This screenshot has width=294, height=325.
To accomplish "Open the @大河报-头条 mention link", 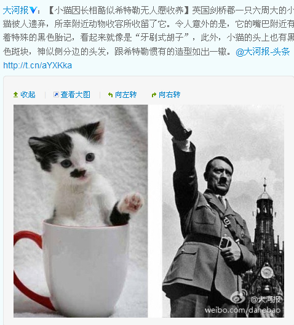I will [x=263, y=52].
